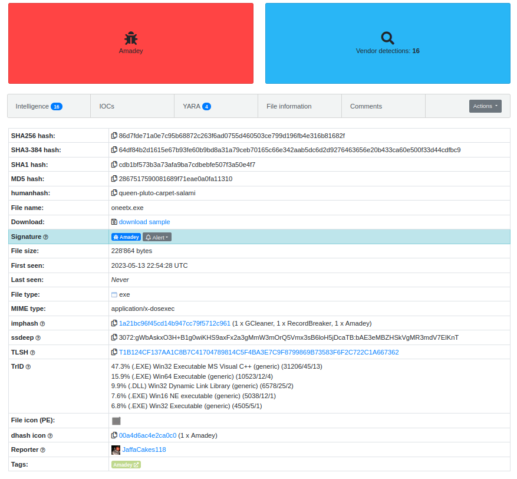Switch to the Intelligence tab
This screenshot has width=517, height=479.
point(38,106)
